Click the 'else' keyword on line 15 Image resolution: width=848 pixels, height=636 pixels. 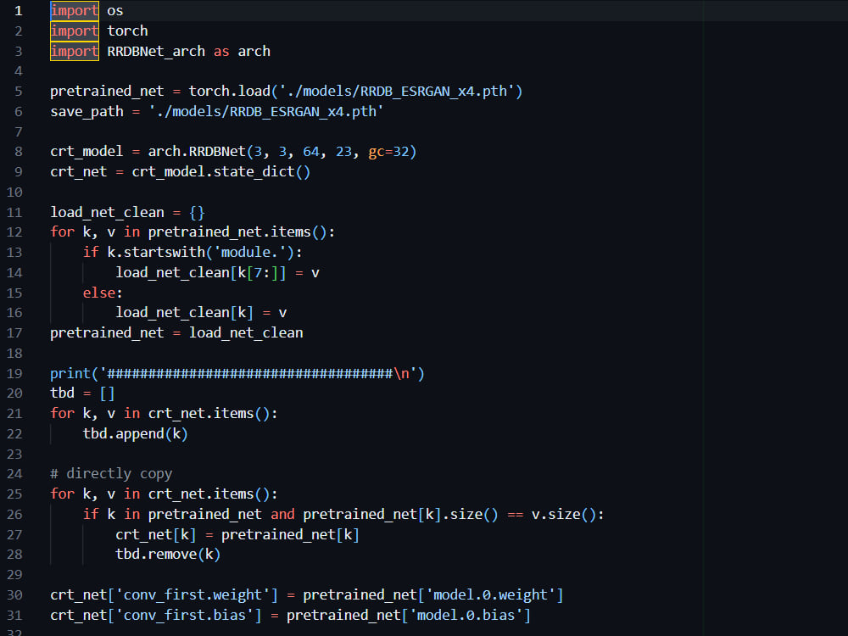click(99, 293)
